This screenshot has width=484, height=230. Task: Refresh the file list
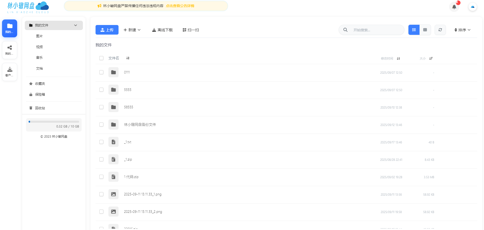click(x=440, y=30)
